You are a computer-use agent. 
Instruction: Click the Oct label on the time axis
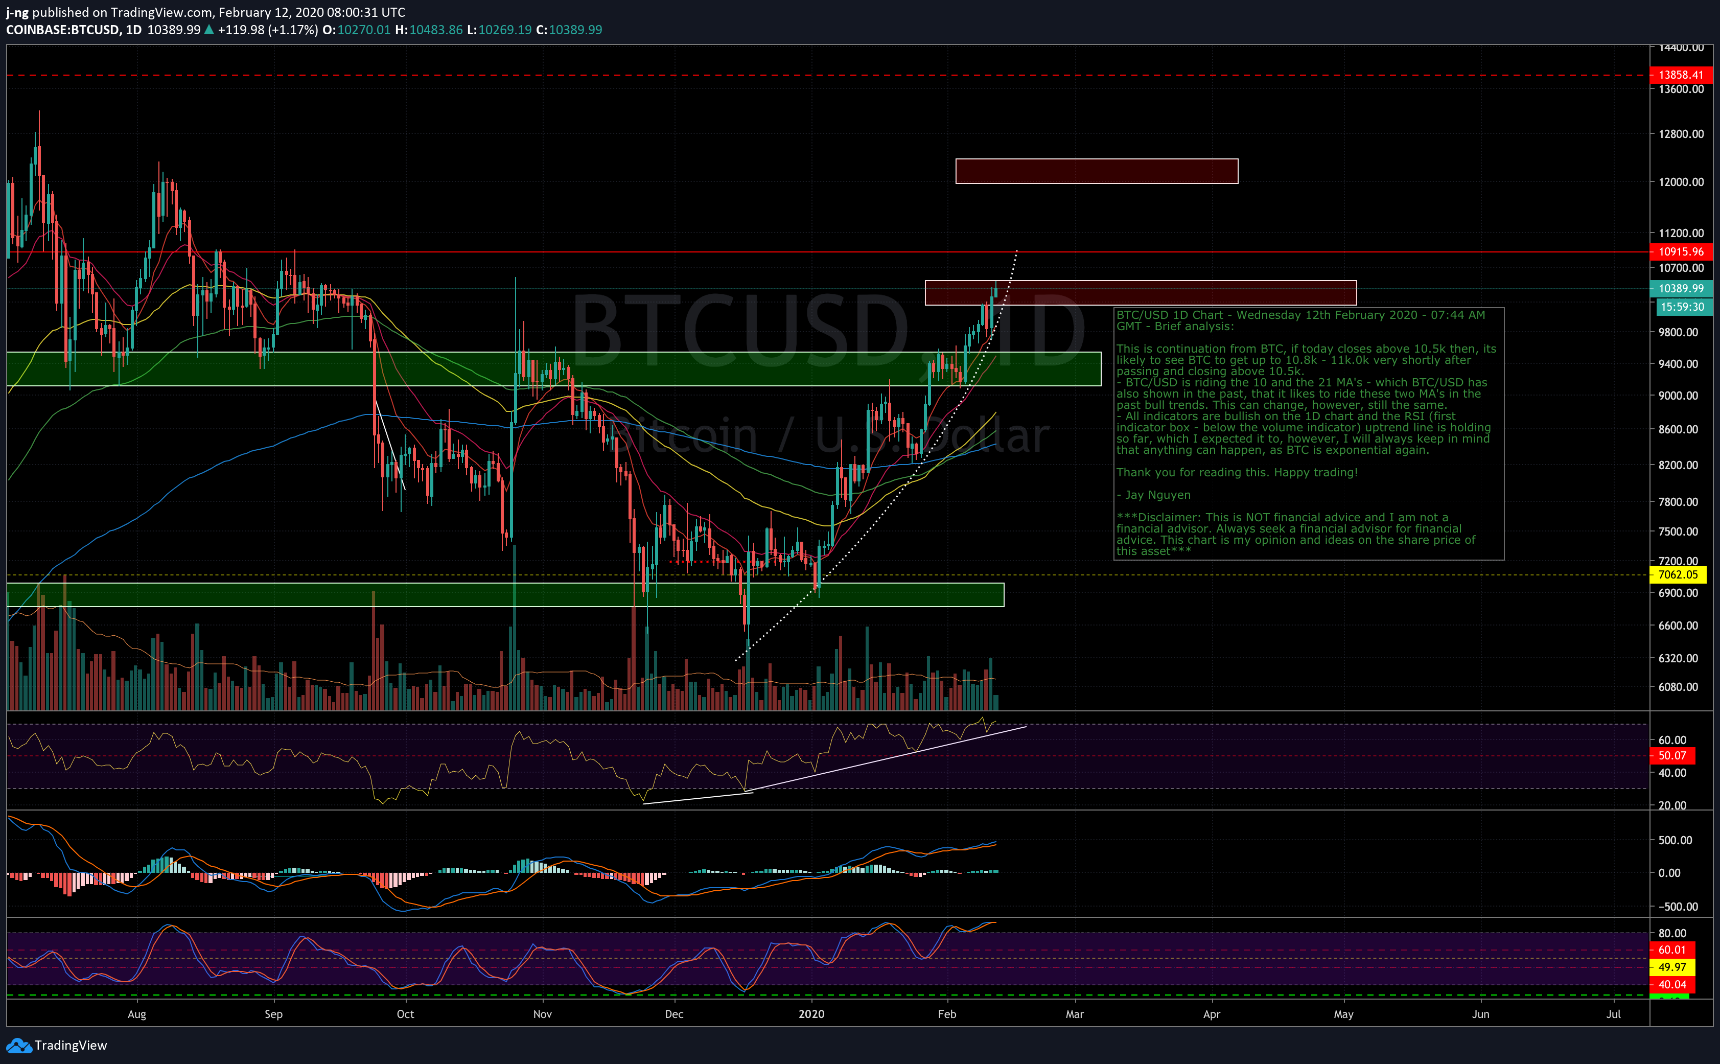point(405,1014)
